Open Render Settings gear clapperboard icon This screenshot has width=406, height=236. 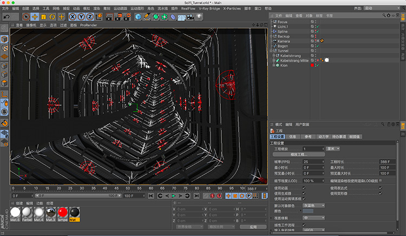(x=127, y=17)
